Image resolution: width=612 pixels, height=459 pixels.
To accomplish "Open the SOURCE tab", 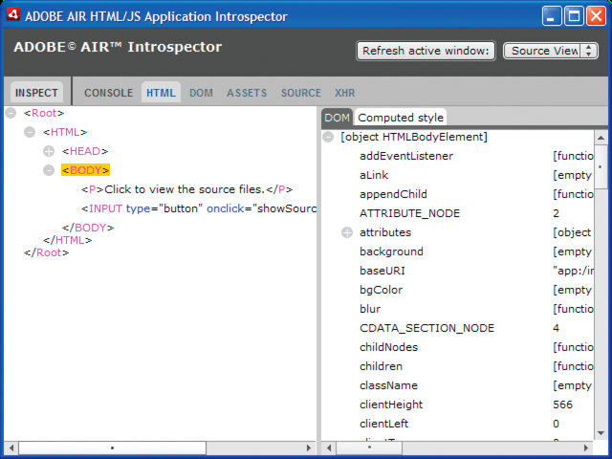I will tap(301, 93).
